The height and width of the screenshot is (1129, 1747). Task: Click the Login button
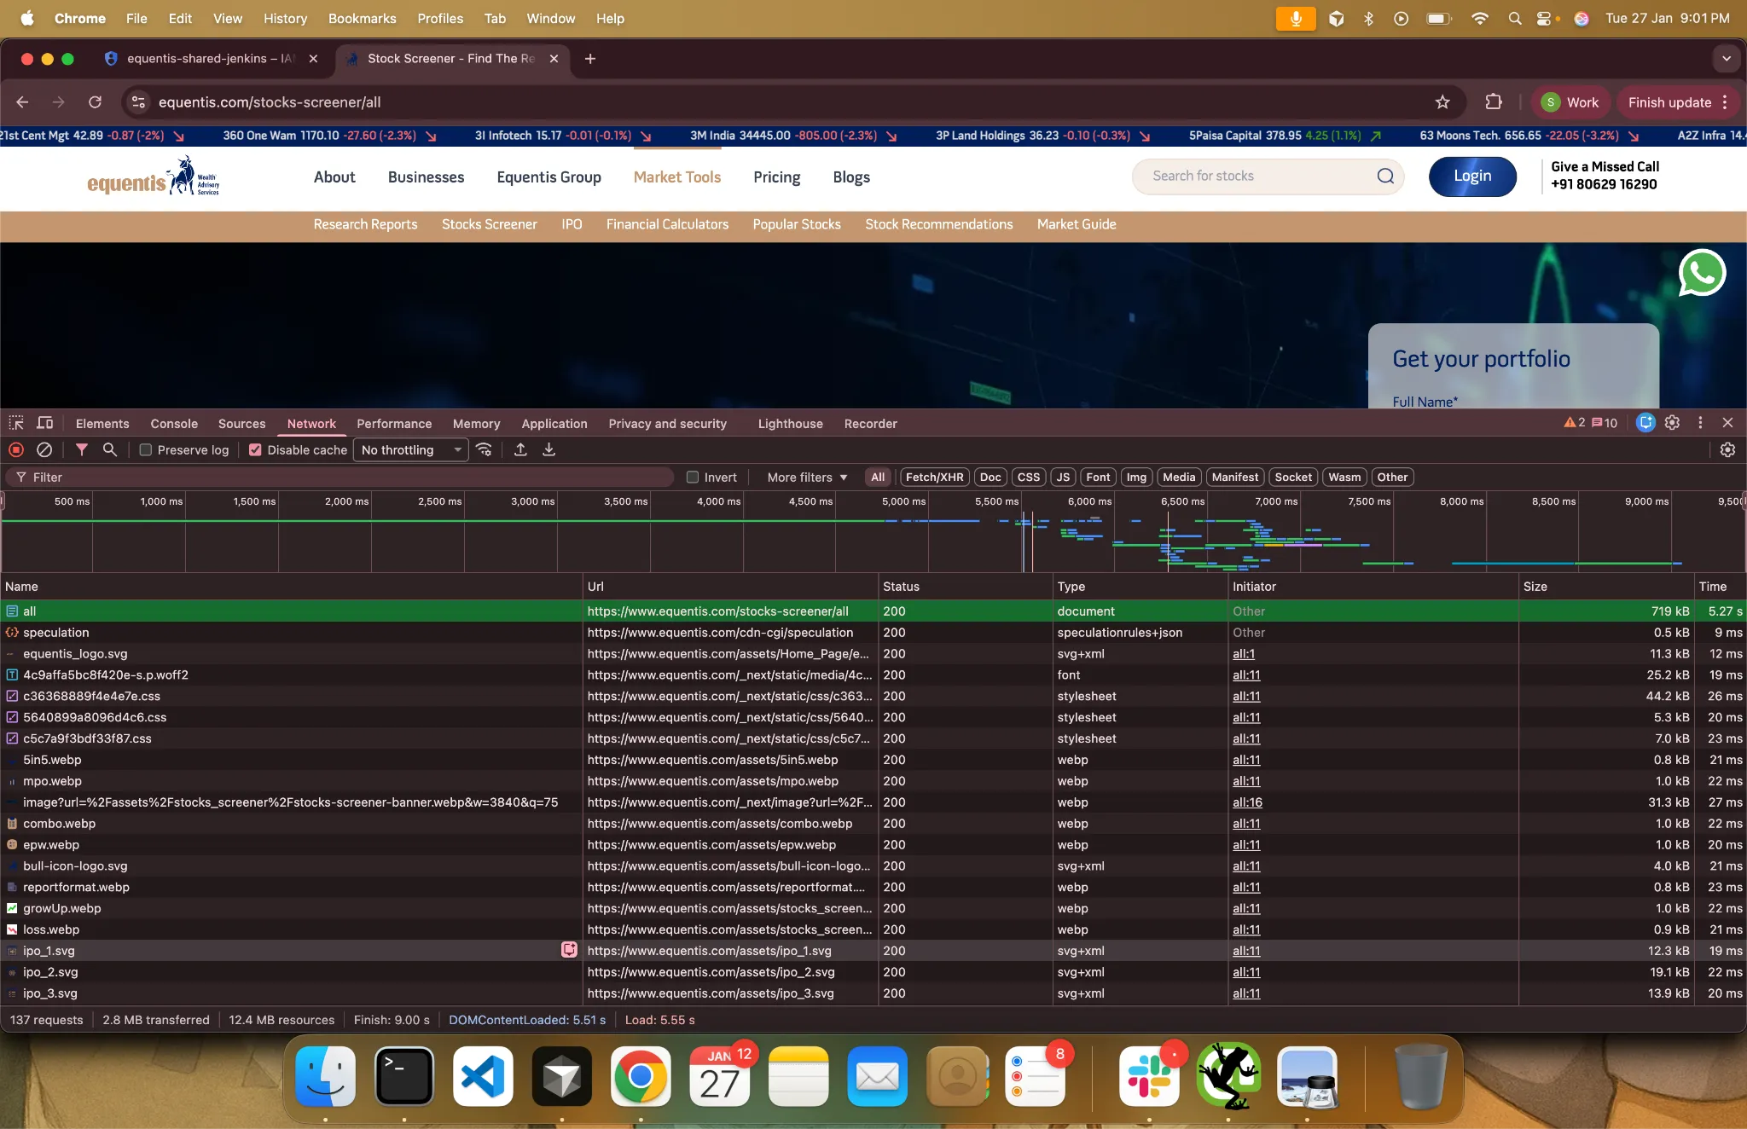click(x=1472, y=177)
